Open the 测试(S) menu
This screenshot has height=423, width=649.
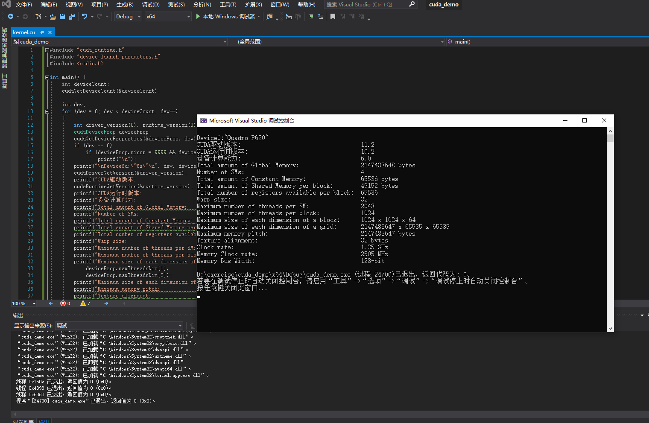tap(176, 4)
